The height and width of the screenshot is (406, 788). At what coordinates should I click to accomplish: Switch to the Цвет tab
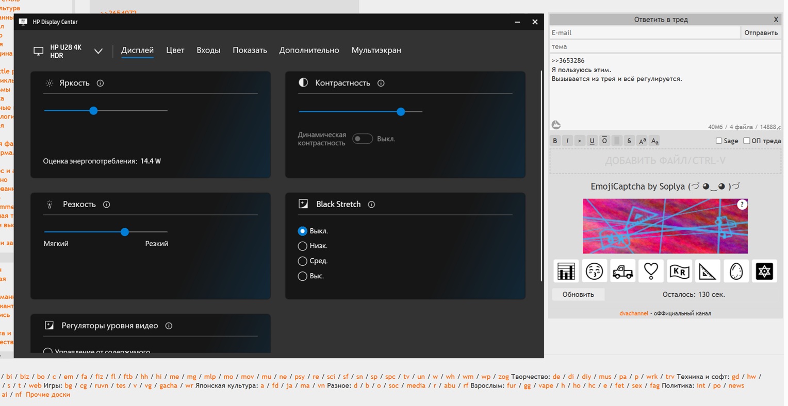175,50
